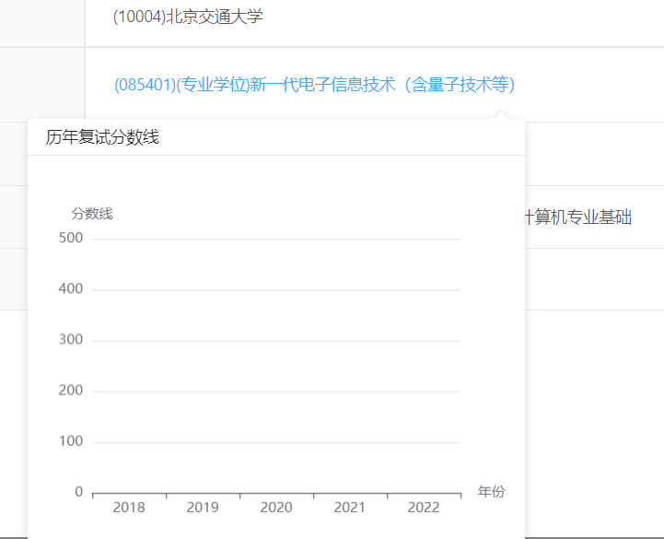Viewport: 664px width, 539px height.
Task: Open the (085401) 新一代电子信息技术 major link
Action: 314,85
